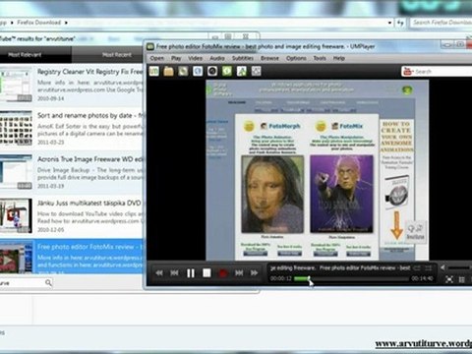472x354 pixels.
Task: Select the Free photo editor FotoMix review result
Action: [x=72, y=257]
